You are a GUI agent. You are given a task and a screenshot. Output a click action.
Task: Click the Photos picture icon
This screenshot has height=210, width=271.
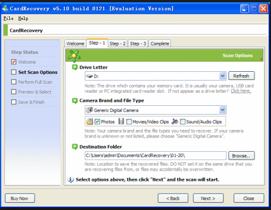click(90, 121)
